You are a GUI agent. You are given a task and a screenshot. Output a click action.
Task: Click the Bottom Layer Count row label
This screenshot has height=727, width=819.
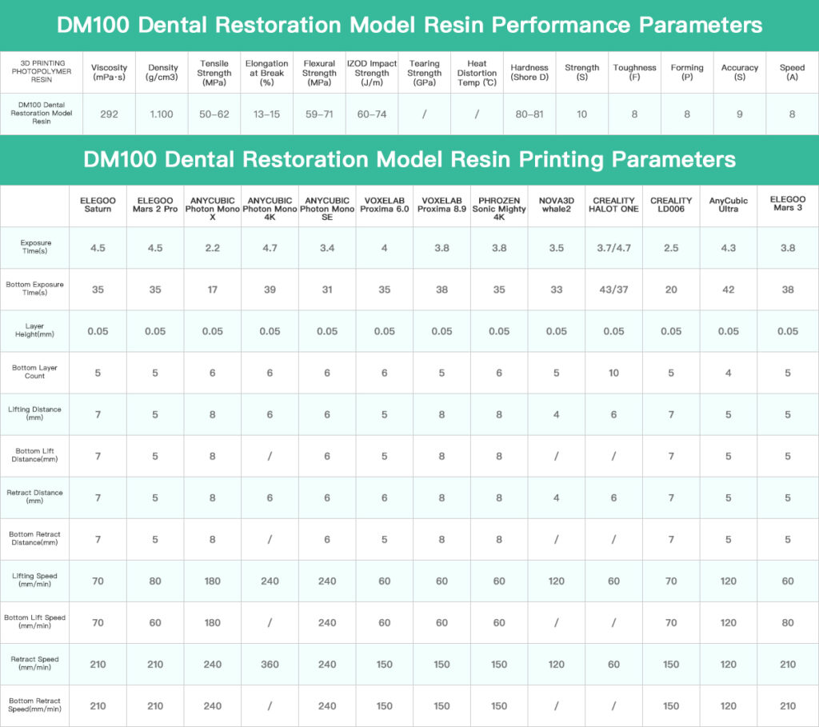tap(35, 372)
